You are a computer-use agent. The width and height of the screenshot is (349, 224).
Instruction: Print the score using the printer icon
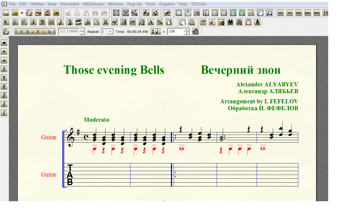click(x=38, y=13)
